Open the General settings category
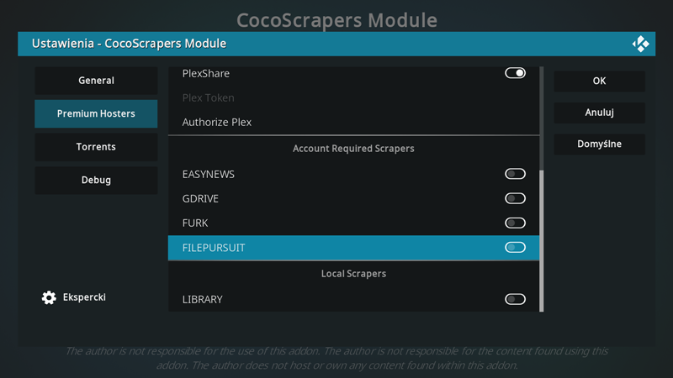673x378 pixels. pyautogui.click(x=96, y=81)
